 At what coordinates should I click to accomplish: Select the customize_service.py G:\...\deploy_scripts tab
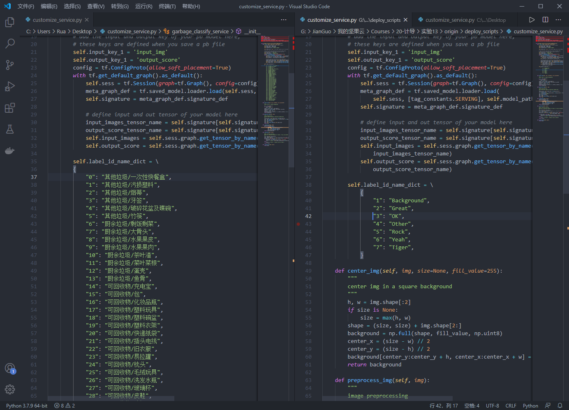[354, 20]
